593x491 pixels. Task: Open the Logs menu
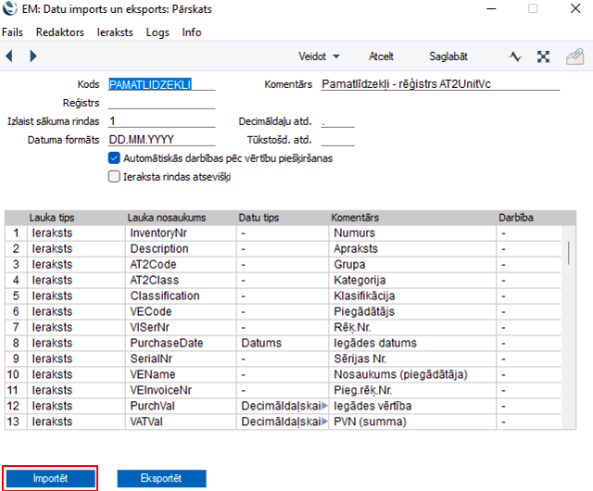[x=158, y=31]
